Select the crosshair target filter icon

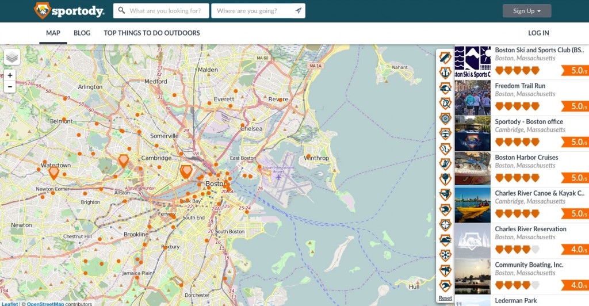coord(445,225)
